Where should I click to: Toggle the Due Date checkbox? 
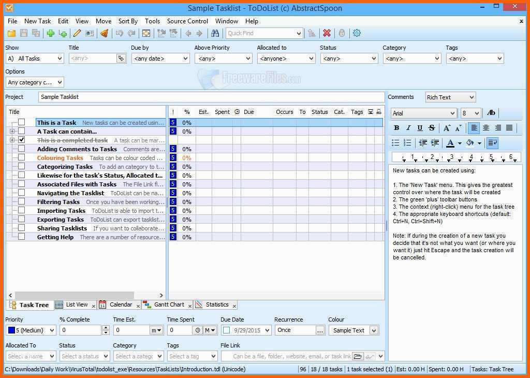point(227,330)
